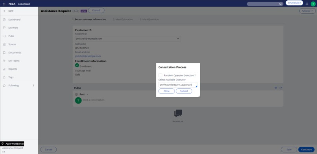Expand the Following chevron
Viewport: 317px width, 154px height.
33,86
